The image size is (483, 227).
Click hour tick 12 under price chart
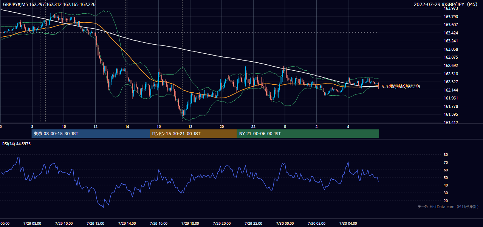tap(96, 127)
